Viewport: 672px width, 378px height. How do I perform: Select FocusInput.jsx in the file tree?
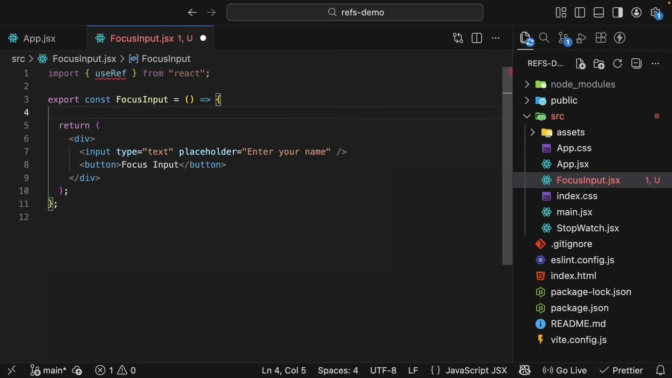coord(593,180)
